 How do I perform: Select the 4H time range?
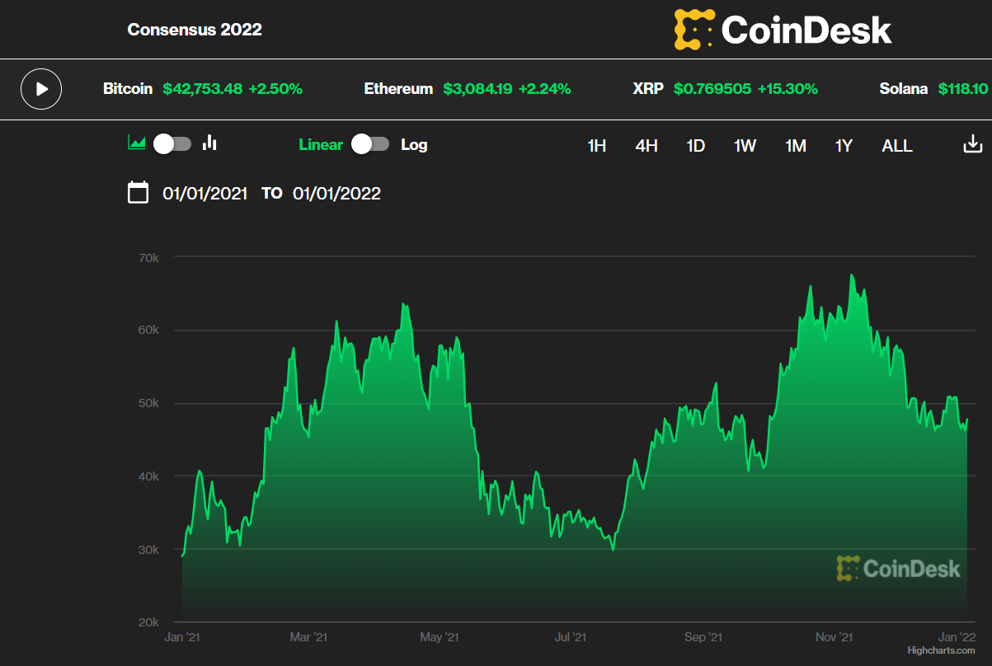(x=646, y=146)
